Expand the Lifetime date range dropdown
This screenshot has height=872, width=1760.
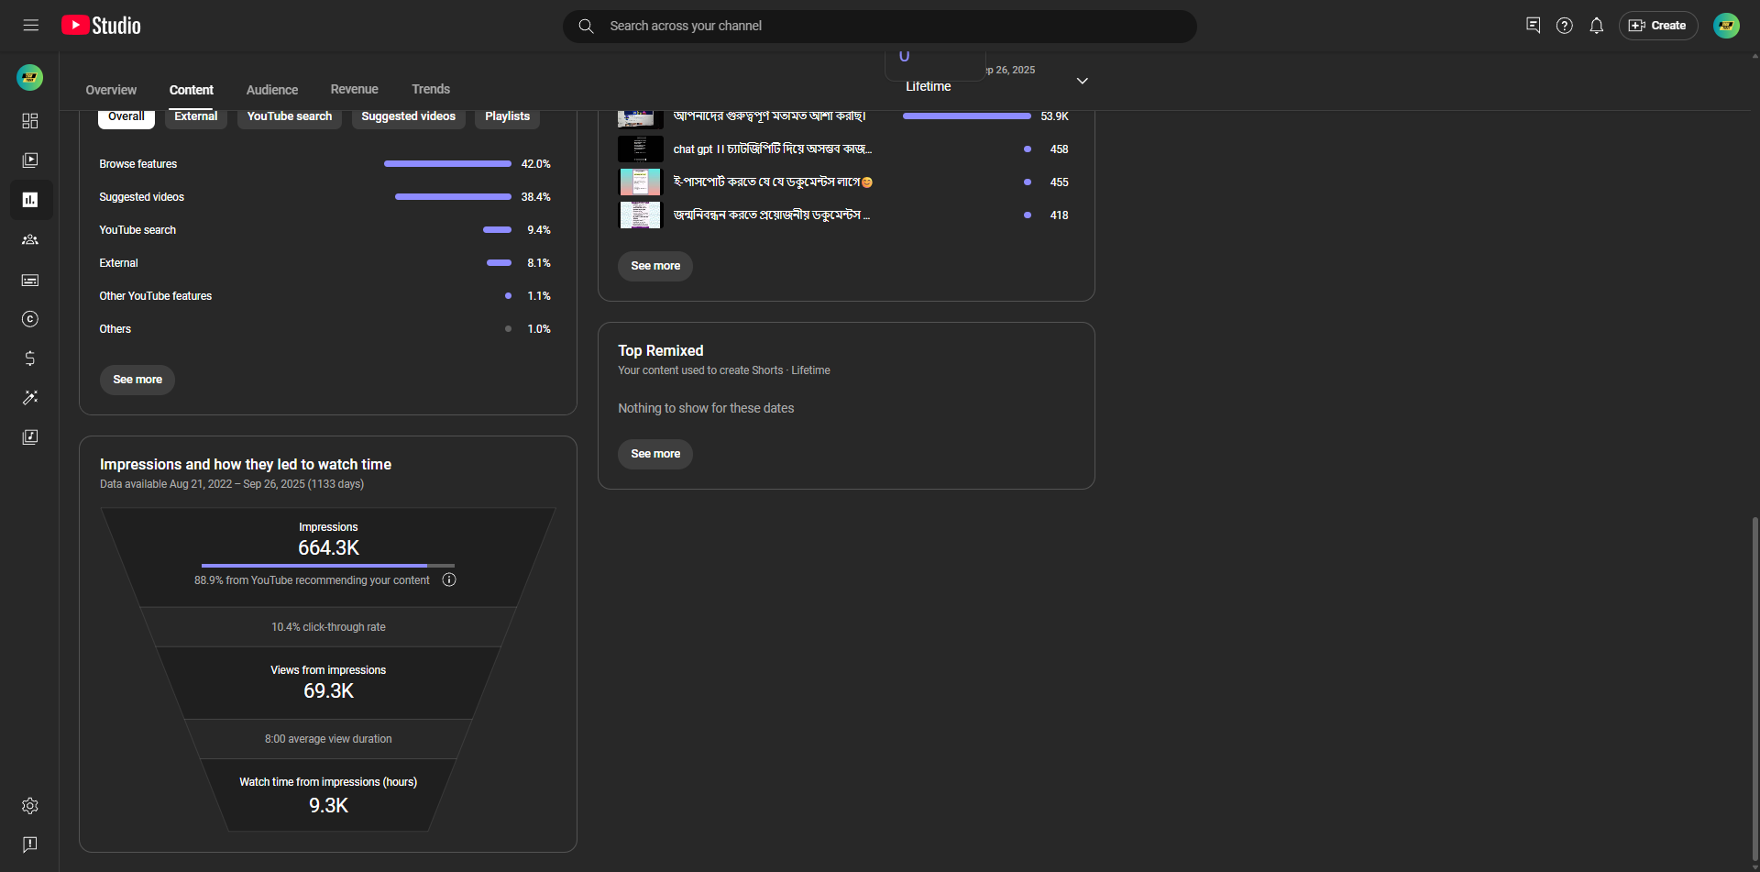pyautogui.click(x=1082, y=82)
